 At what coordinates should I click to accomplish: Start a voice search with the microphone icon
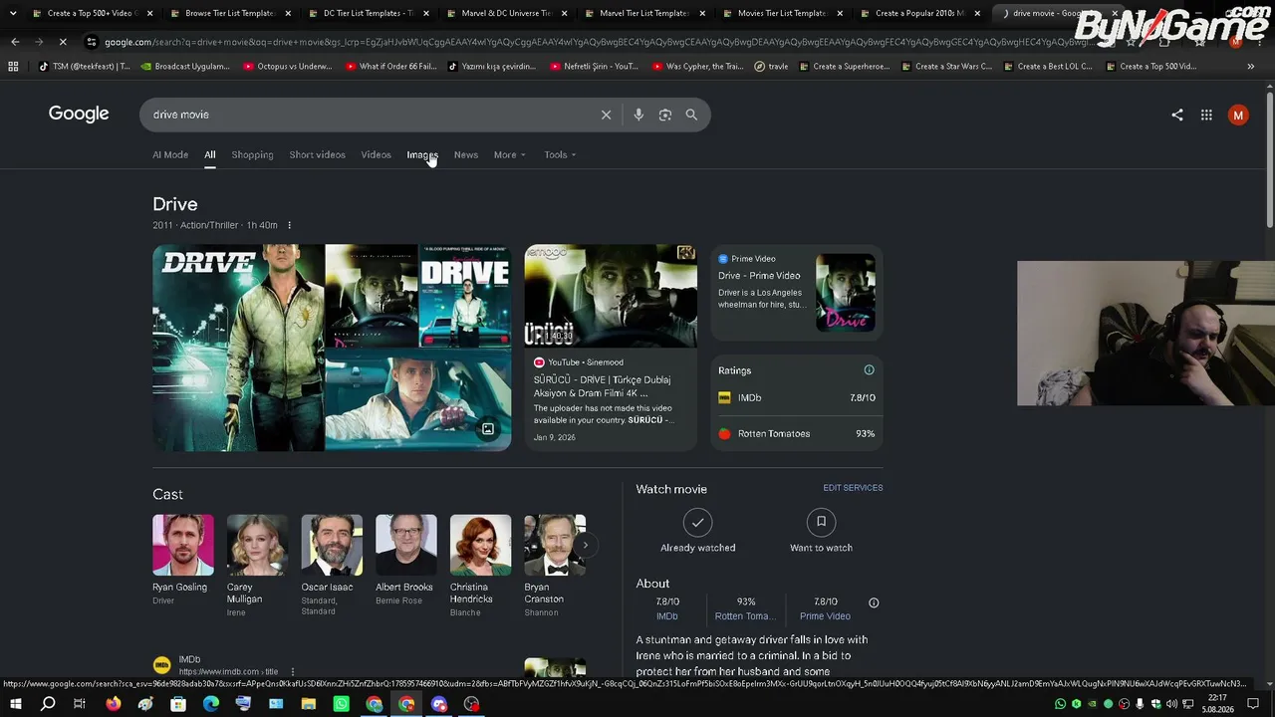click(638, 115)
